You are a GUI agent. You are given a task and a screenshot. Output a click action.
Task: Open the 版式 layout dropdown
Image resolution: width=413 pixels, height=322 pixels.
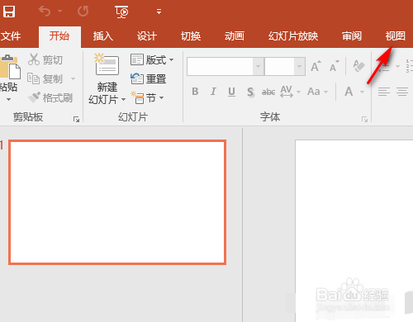[152, 59]
